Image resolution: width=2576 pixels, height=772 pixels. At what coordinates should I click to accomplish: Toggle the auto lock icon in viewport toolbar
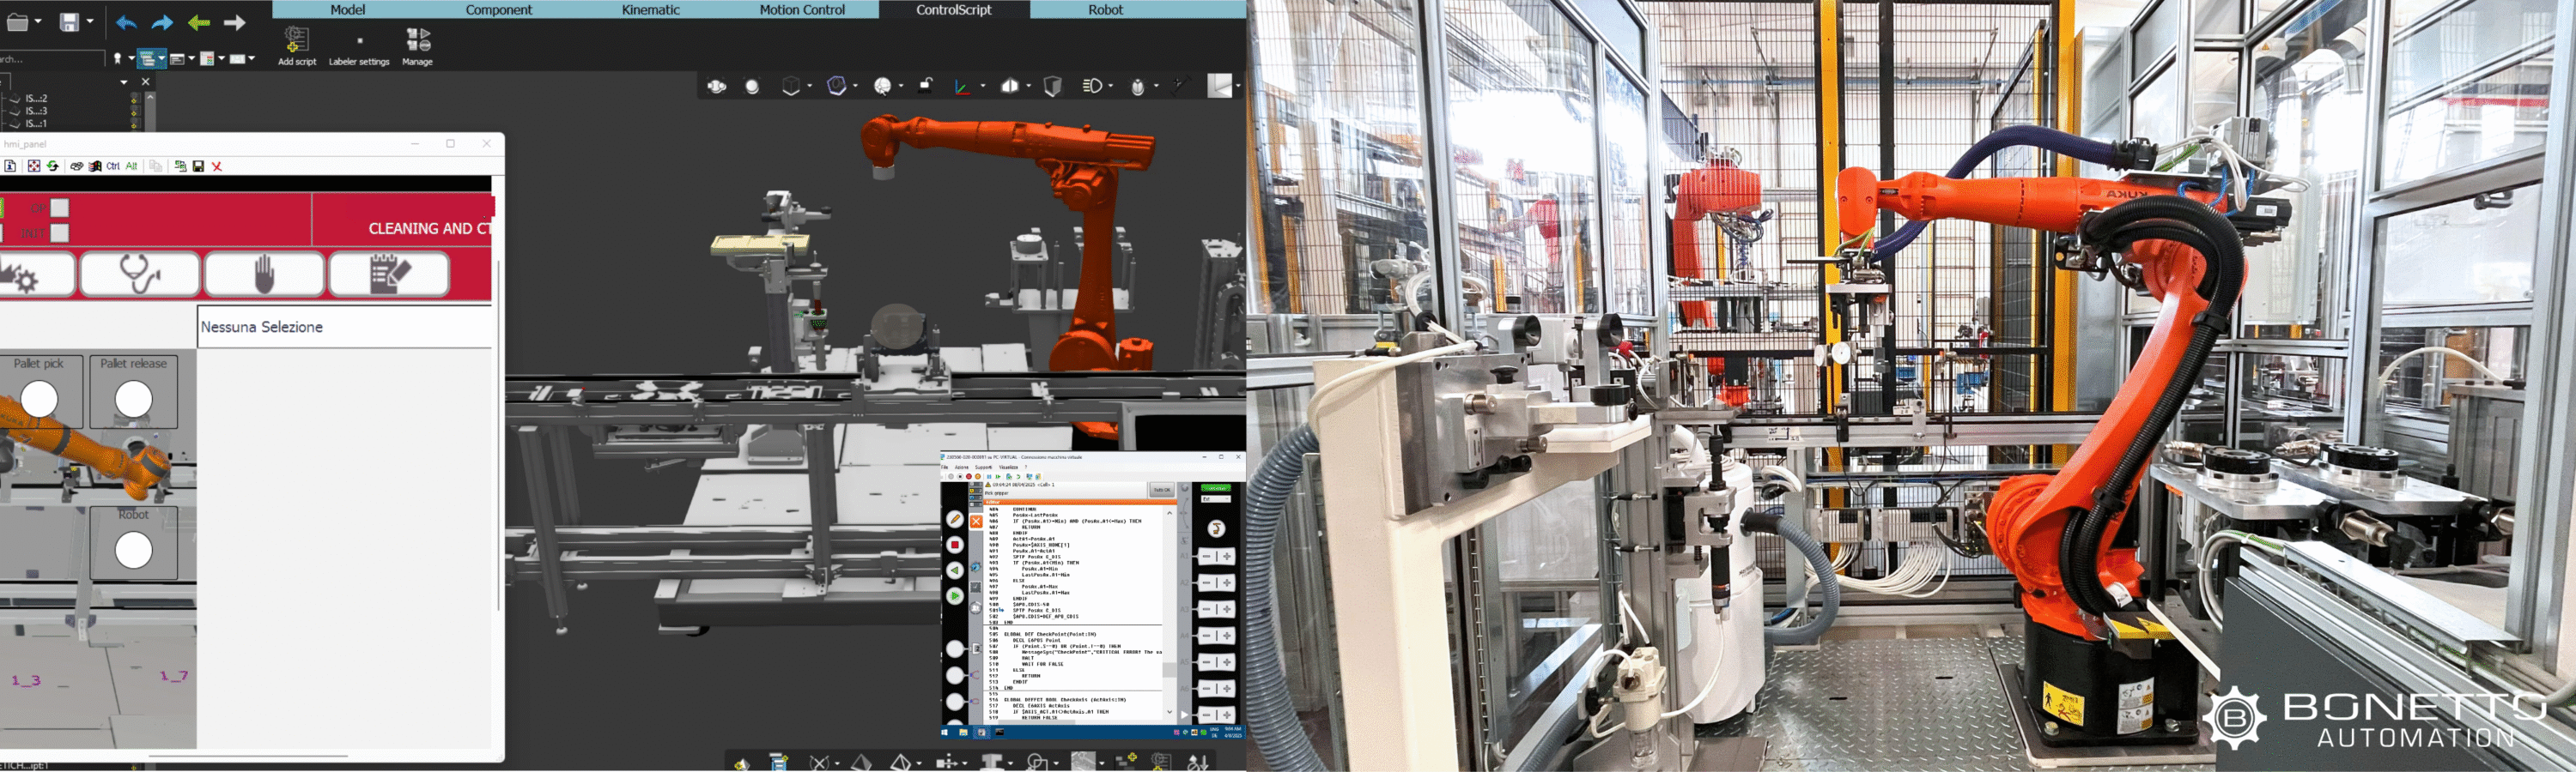tap(926, 86)
